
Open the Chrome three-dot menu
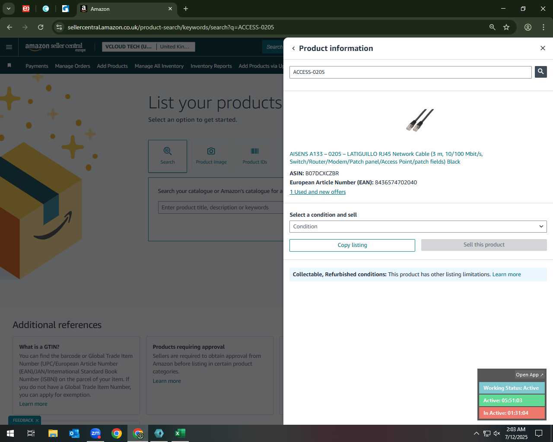543,27
